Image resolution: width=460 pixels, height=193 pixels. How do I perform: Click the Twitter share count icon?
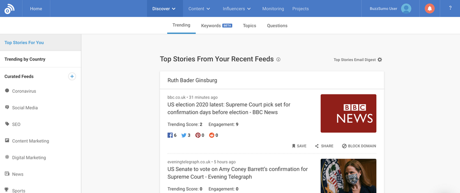[x=184, y=135]
